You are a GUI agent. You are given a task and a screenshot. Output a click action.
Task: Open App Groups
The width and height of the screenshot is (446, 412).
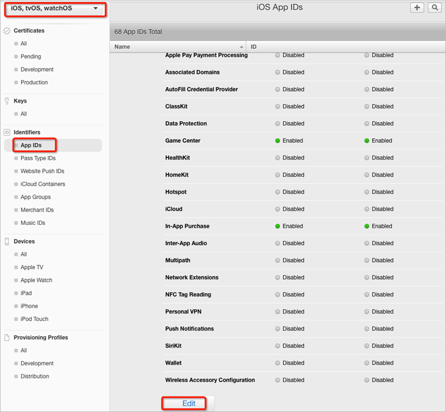(x=36, y=197)
